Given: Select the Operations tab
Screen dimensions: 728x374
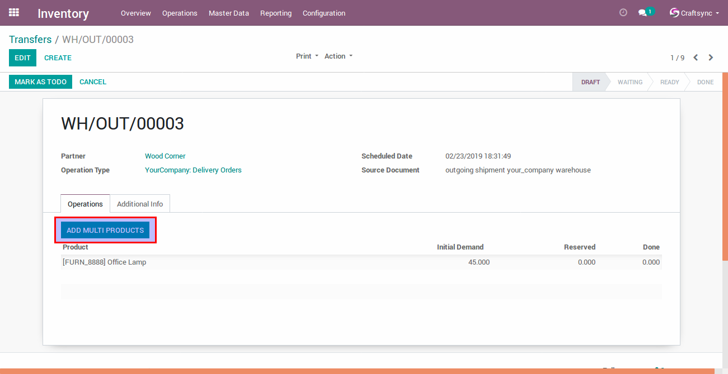Looking at the screenshot, I should [85, 204].
